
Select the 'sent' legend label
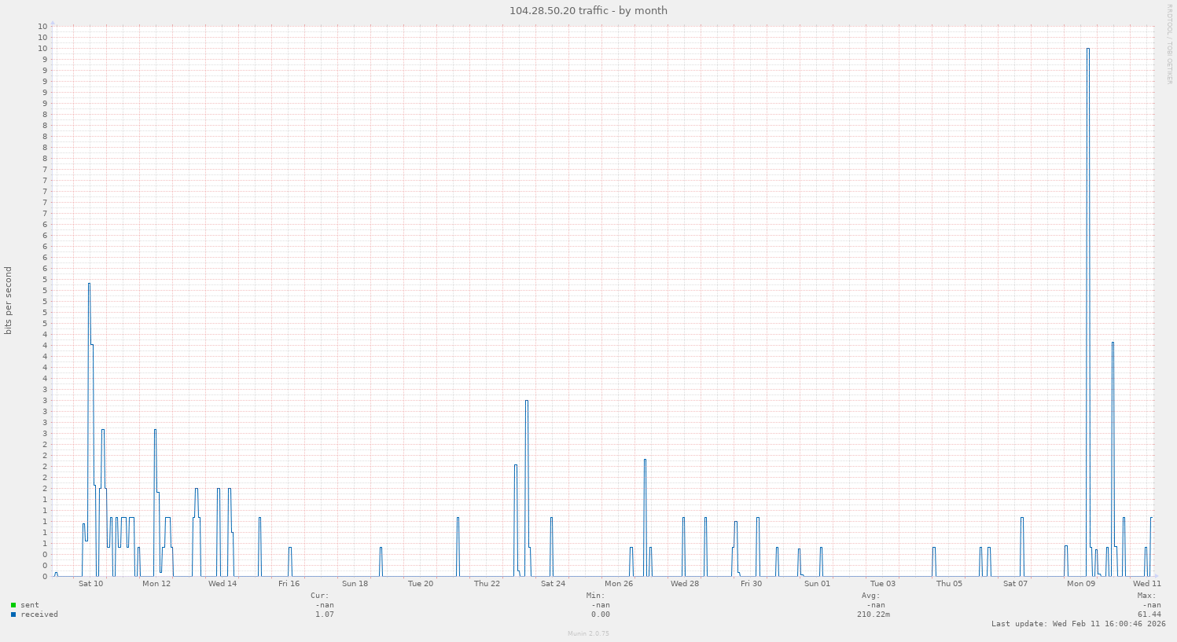(x=30, y=605)
